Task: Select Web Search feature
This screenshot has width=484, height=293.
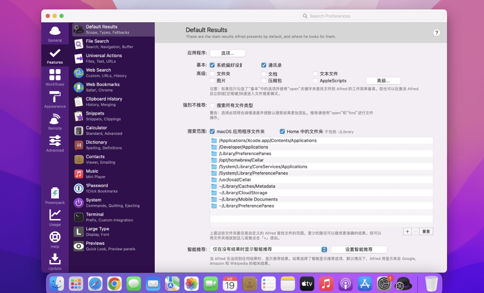Action: pyautogui.click(x=113, y=73)
